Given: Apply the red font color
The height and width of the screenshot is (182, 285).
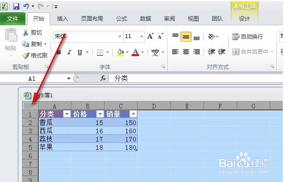Looking at the screenshot, I should click(135, 52).
